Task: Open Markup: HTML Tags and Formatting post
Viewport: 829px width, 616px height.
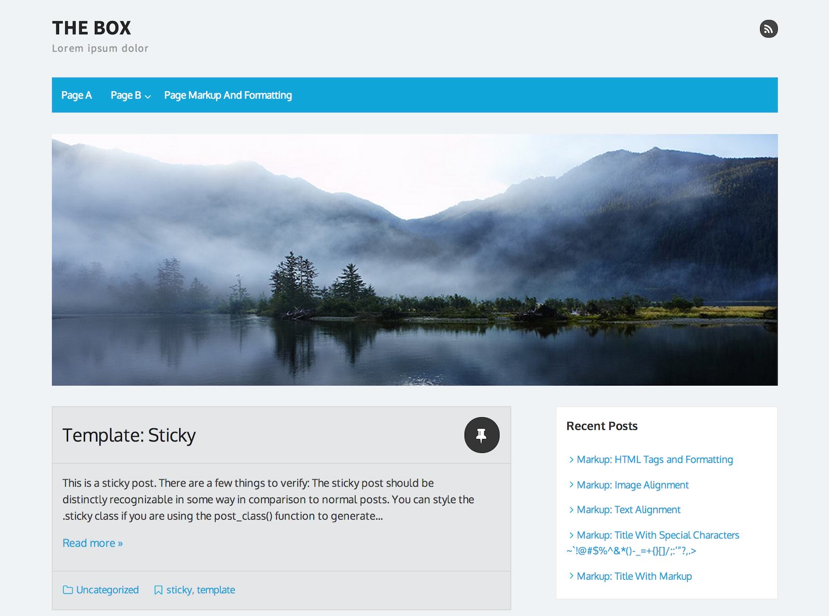Action: (655, 460)
